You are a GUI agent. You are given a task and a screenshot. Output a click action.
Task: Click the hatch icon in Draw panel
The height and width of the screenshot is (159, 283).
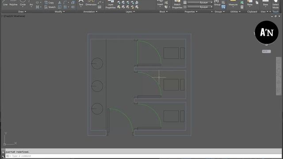(x=37, y=7)
